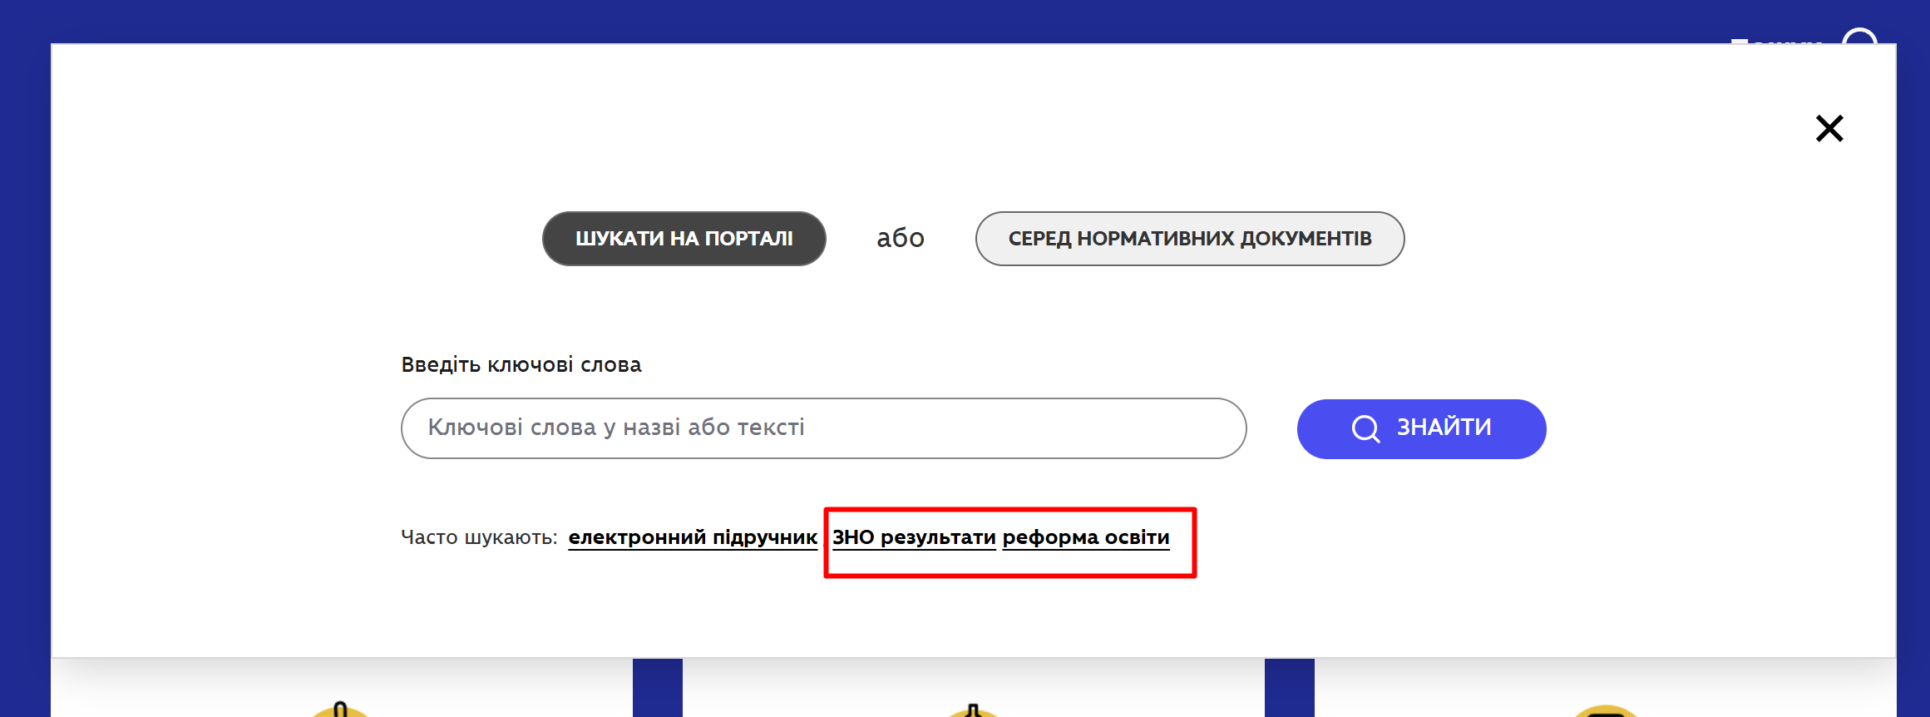The image size is (1930, 717).
Task: Click the round search icon in the page header
Action: coord(1859,37)
